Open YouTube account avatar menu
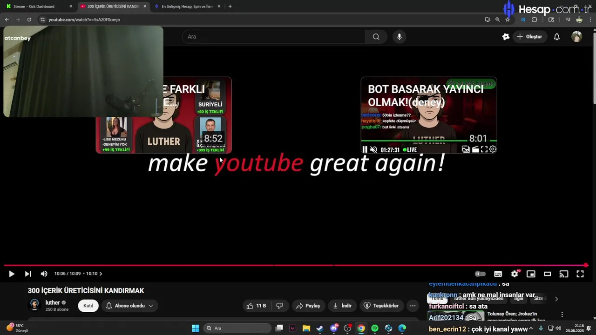596x335 pixels. (577, 37)
